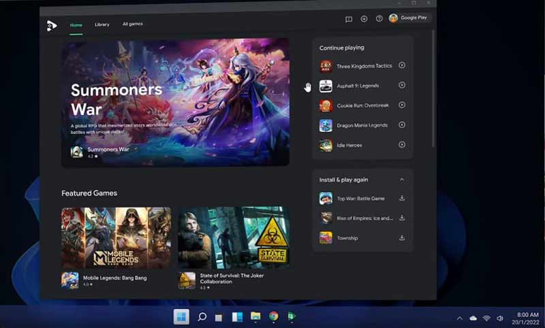The height and width of the screenshot is (328, 545).
Task: Play Cookie Run: Ovenbreak
Action: pos(402,105)
